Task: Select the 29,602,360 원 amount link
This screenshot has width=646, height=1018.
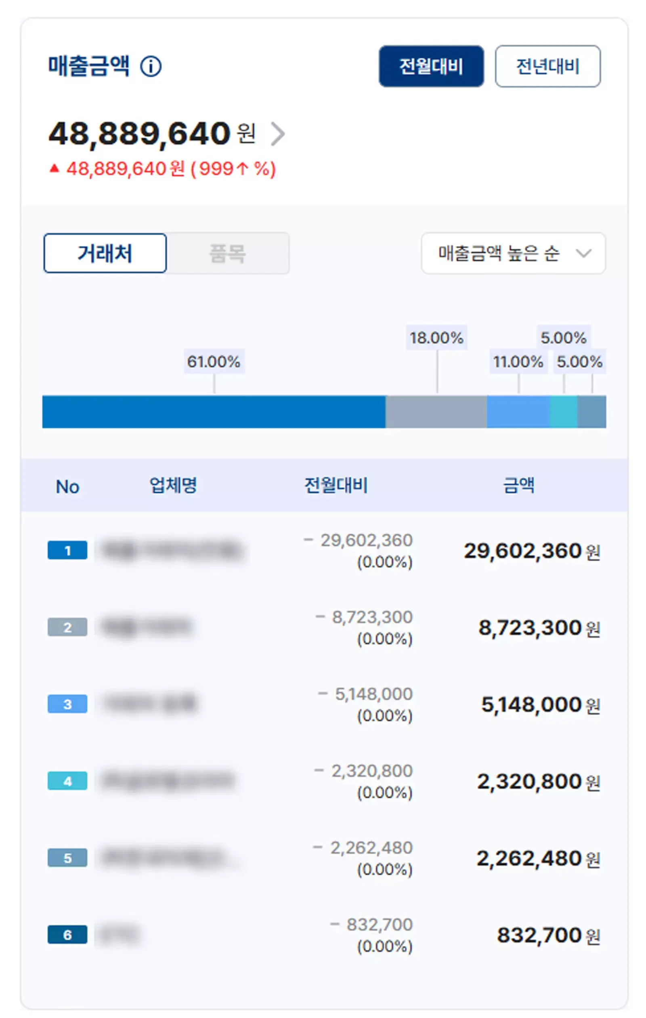Action: 532,550
